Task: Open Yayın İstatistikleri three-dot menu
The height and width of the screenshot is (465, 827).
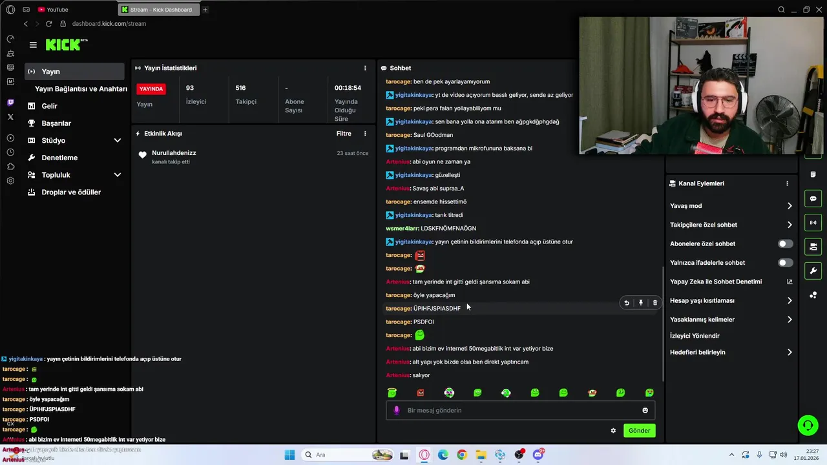Action: (x=365, y=68)
